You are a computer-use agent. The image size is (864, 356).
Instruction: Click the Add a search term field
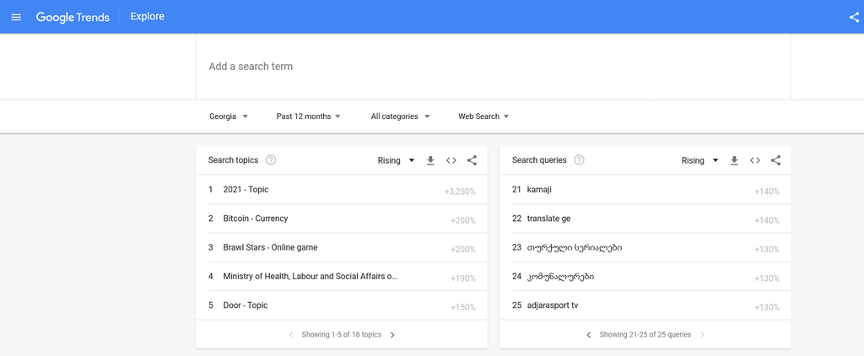[x=494, y=67]
